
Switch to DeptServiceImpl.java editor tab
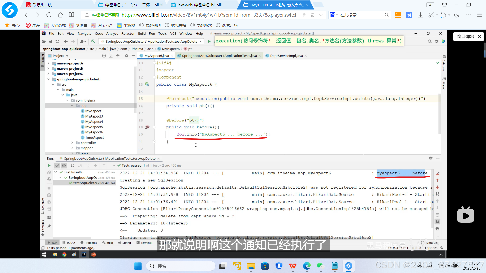[x=286, y=56]
